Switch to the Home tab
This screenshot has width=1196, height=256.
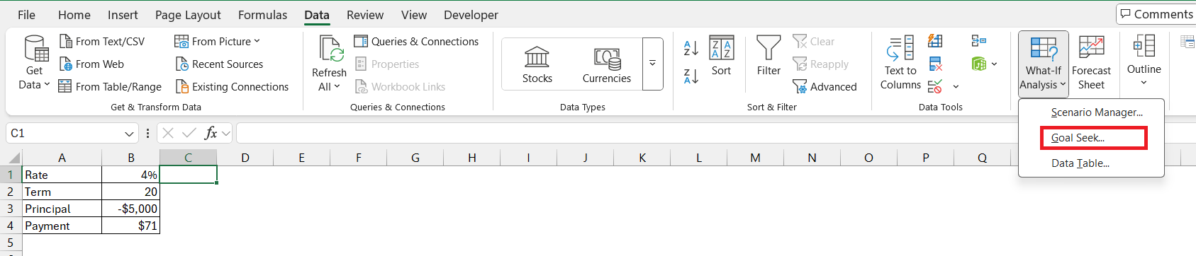coord(74,15)
